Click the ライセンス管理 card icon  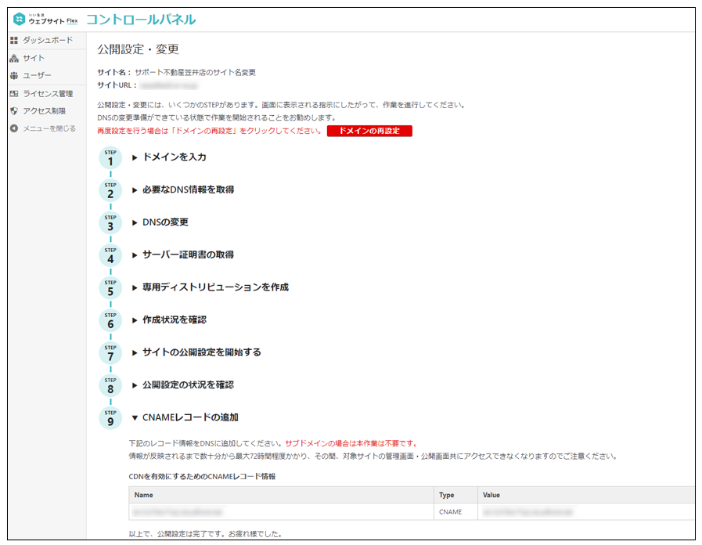point(14,94)
